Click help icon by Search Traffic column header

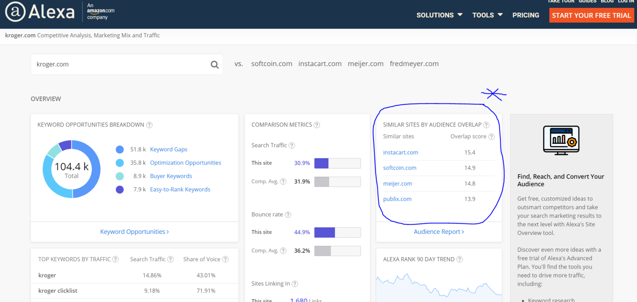click(170, 259)
